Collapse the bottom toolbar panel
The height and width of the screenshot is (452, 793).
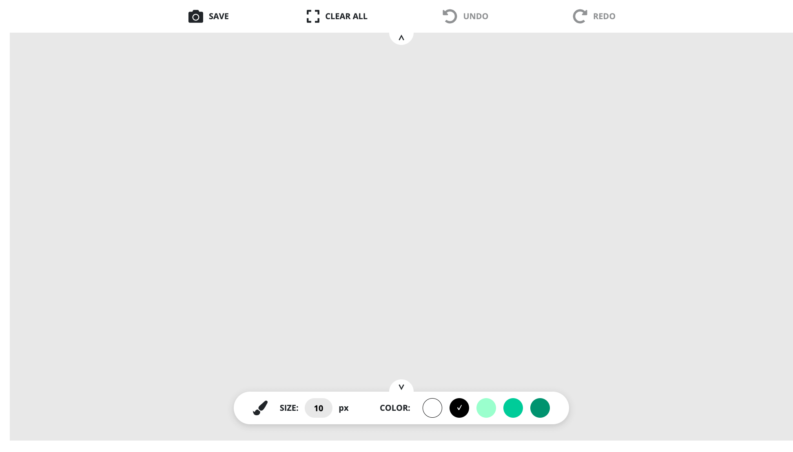(401, 387)
